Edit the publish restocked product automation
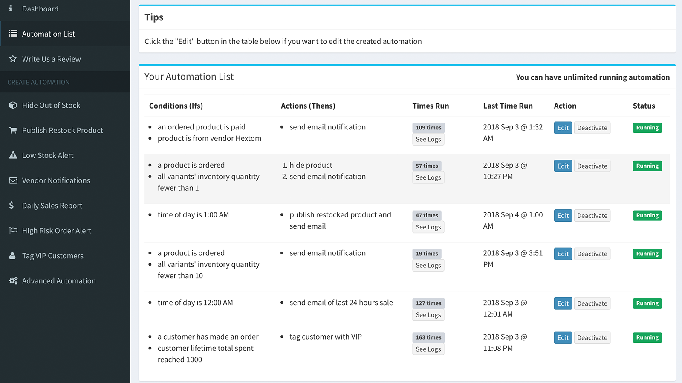The image size is (682, 383). [563, 216]
